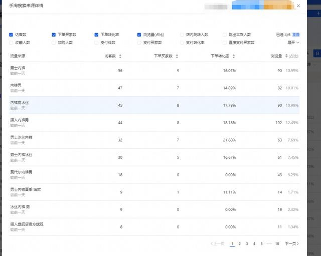Image resolution: width=321 pixels, height=256 pixels.
Task: Click share percentage 12.45%
Action: 292,123
